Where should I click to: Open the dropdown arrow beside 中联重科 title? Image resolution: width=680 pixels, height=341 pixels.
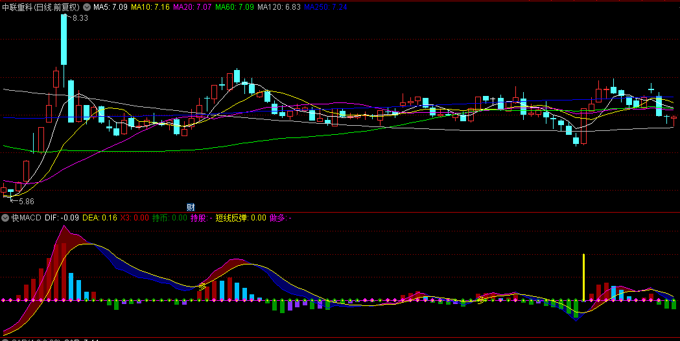click(87, 7)
